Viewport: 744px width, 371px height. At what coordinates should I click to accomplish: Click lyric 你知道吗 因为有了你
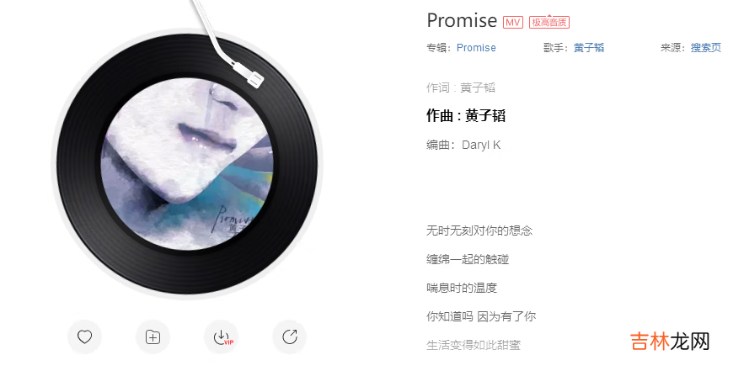coord(481,316)
